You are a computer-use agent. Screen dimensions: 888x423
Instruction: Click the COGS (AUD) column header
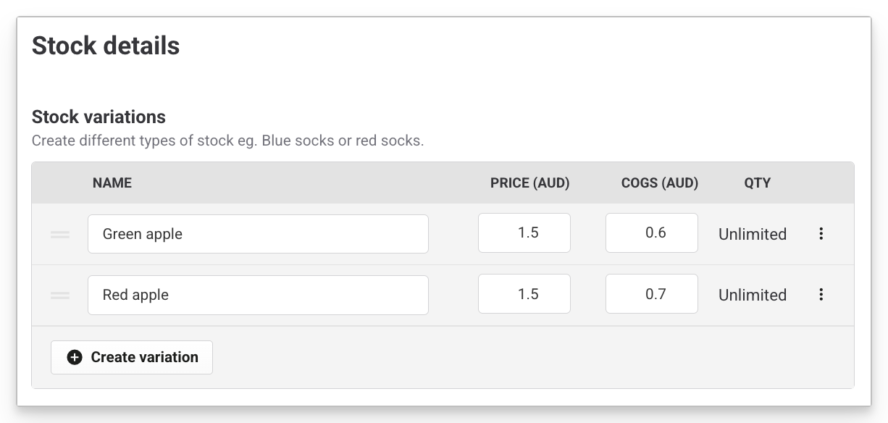tap(660, 183)
